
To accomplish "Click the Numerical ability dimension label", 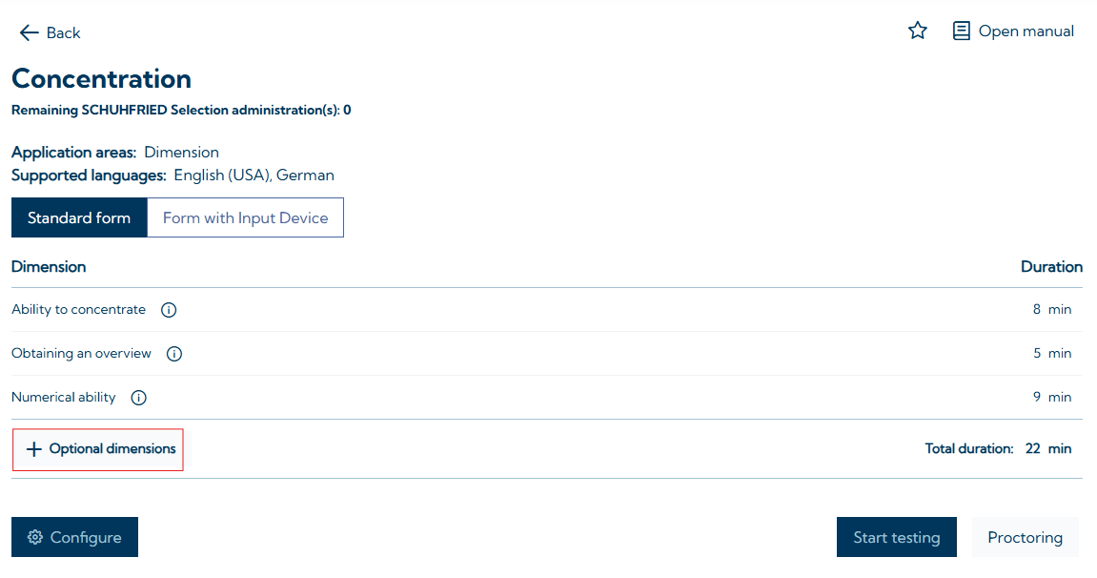I will click(64, 397).
